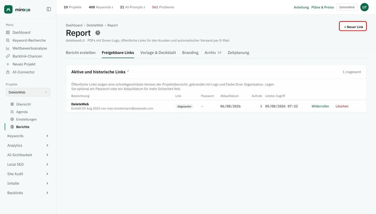Switch to the Bericht erstellen tab
This screenshot has width=376, height=214.
pos(81,53)
